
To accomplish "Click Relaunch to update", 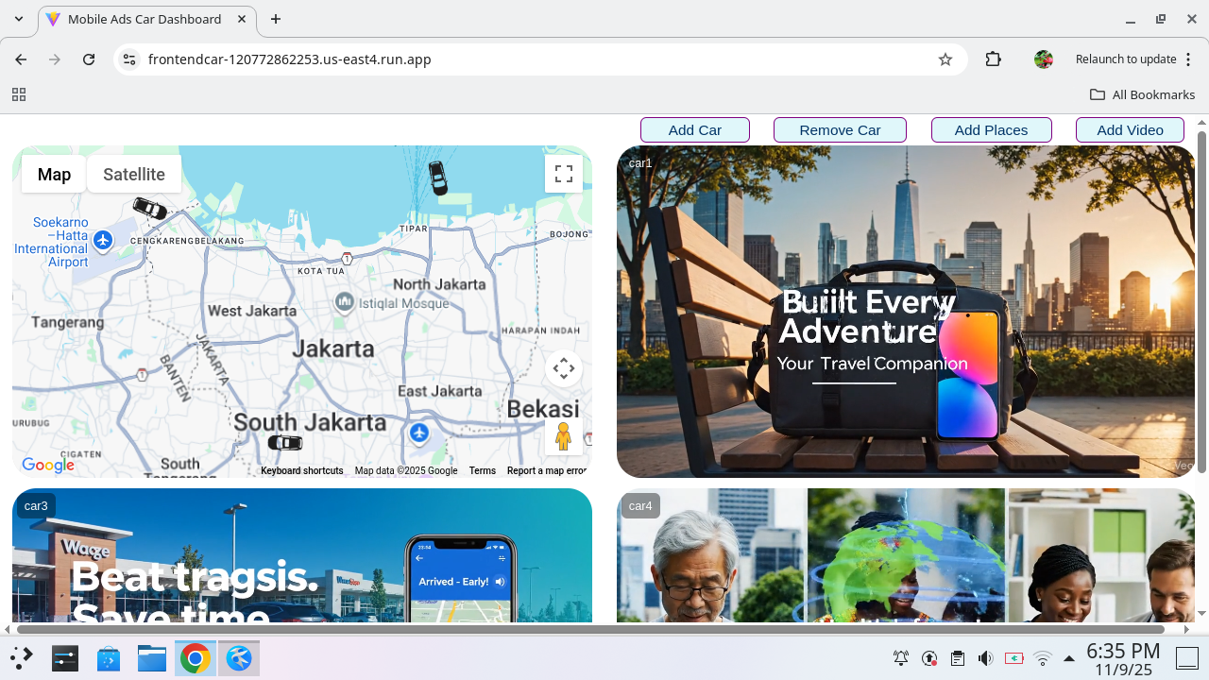I will (x=1126, y=59).
